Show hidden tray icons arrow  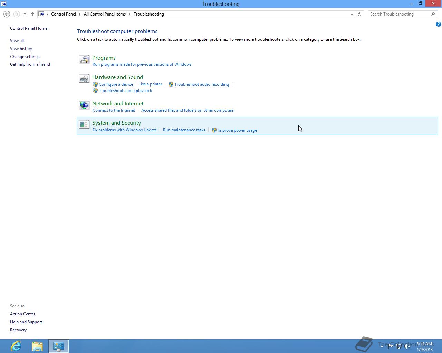point(382,346)
